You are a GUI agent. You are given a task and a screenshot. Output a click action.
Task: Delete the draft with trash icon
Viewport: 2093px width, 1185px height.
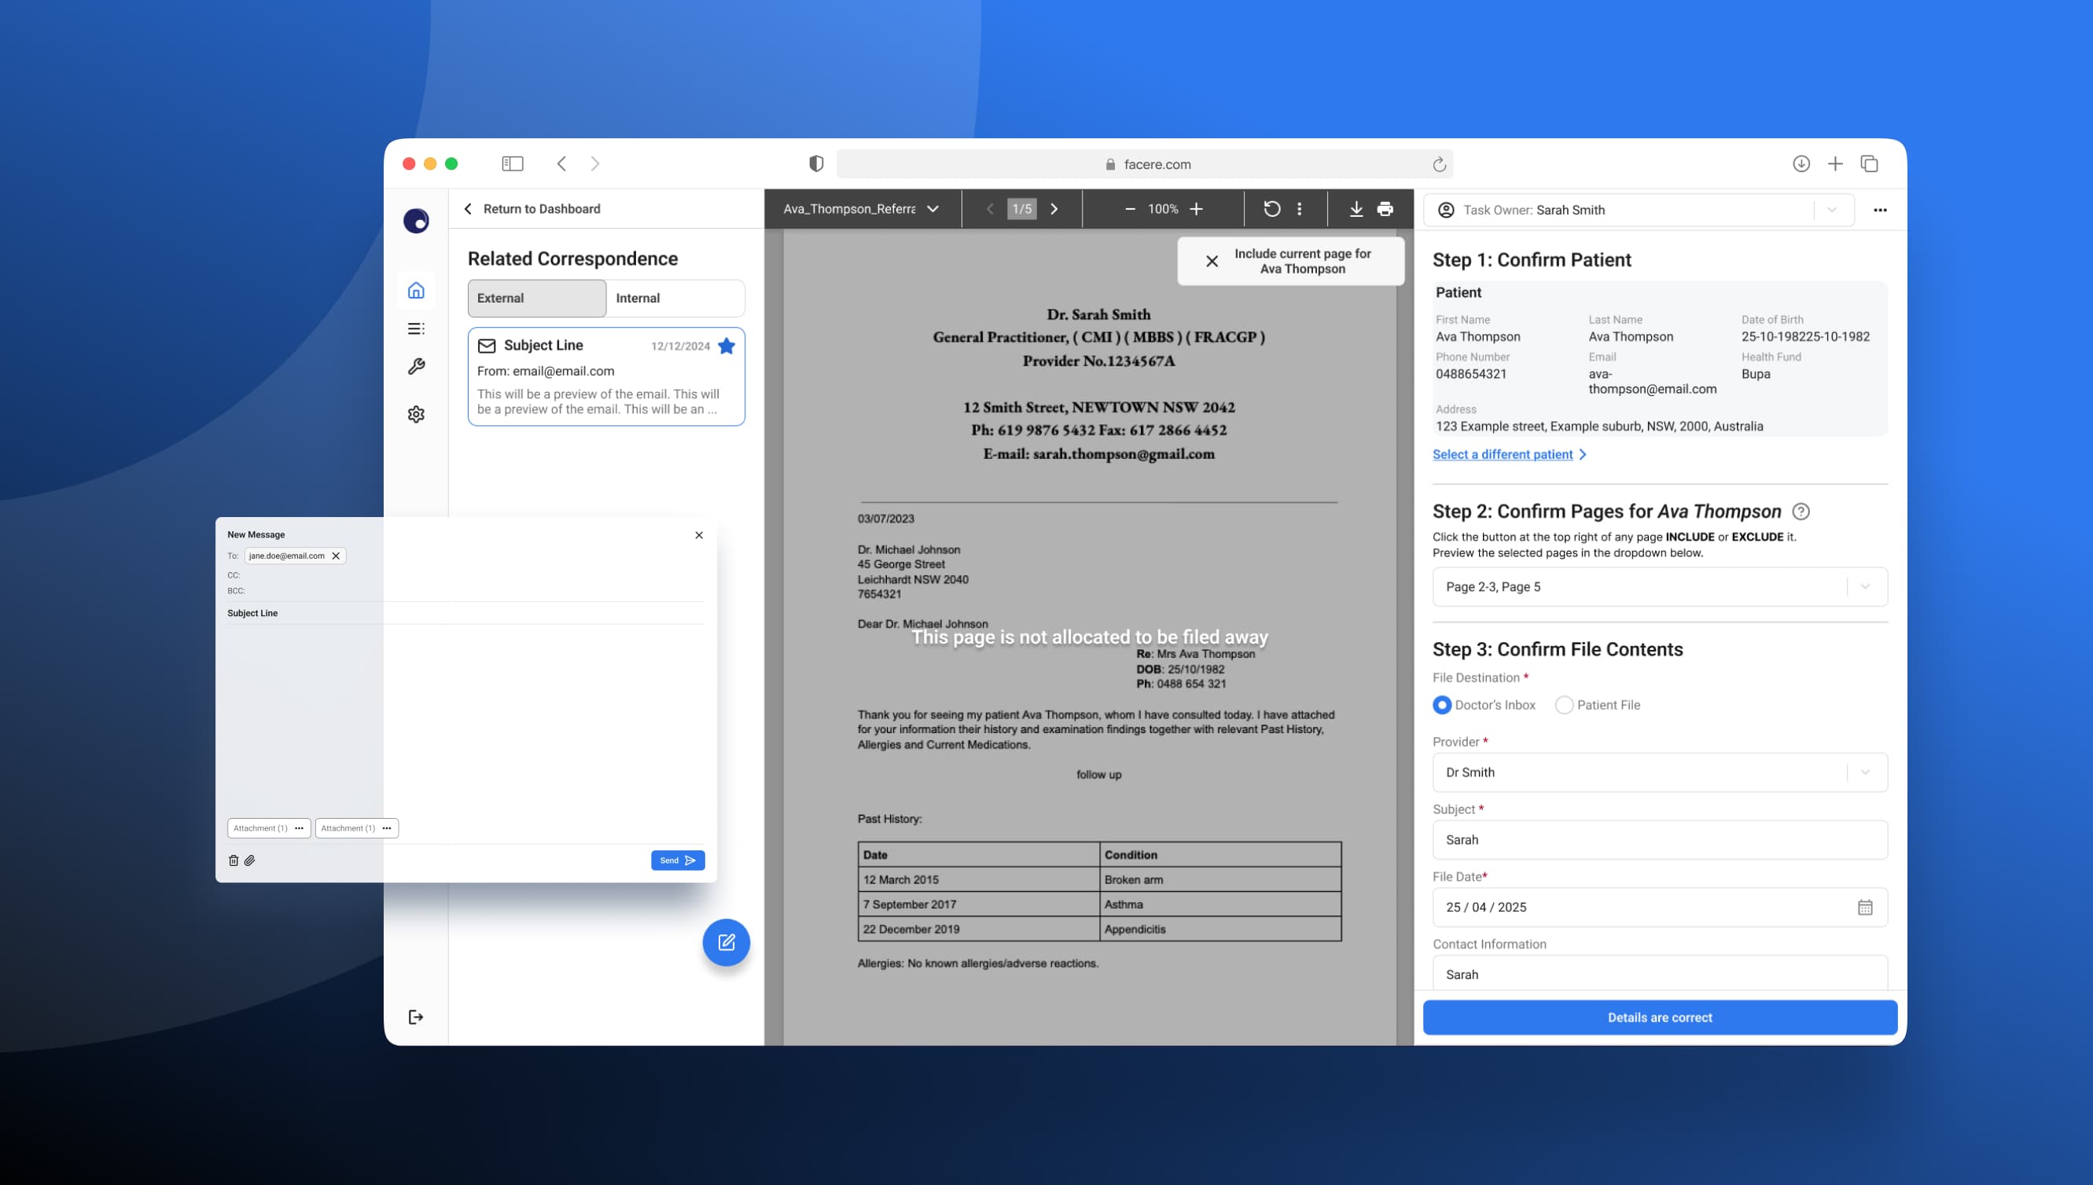(234, 860)
